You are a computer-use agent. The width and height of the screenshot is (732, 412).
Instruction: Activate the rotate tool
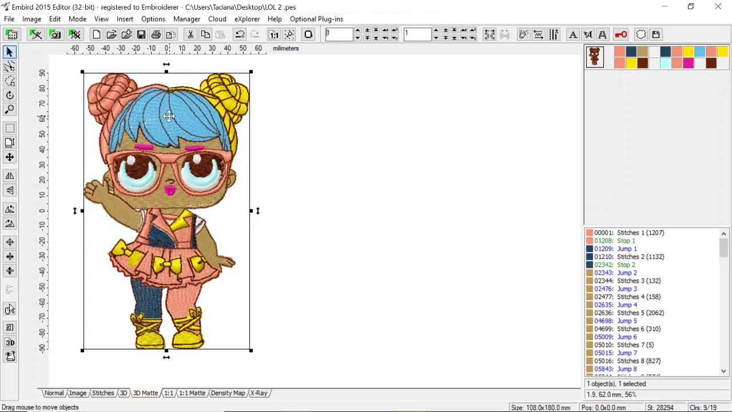(10, 96)
